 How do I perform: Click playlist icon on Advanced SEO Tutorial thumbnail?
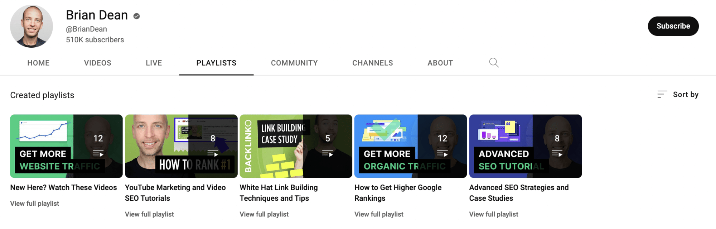pos(557,154)
